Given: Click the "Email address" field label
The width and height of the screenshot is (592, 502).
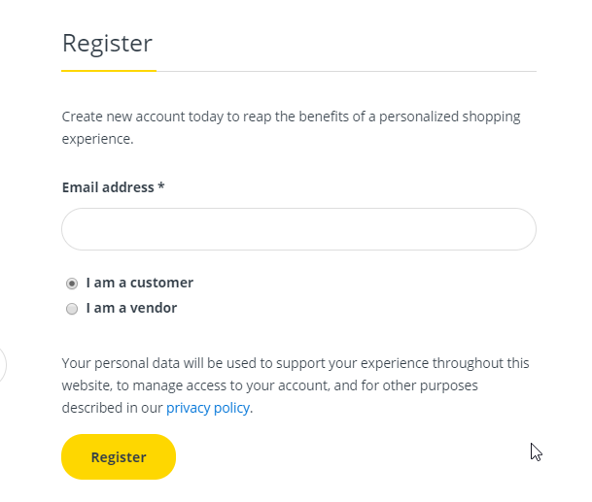Looking at the screenshot, I should pyautogui.click(x=108, y=187).
